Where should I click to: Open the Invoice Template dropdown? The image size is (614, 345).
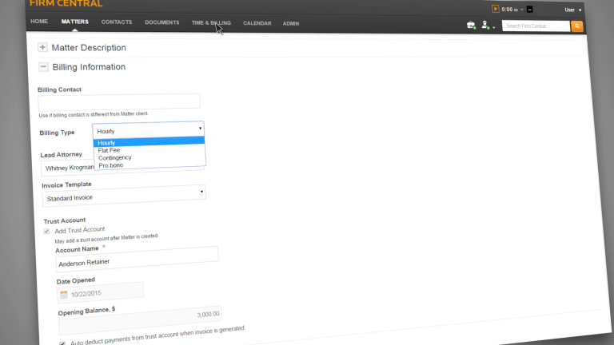124,195
